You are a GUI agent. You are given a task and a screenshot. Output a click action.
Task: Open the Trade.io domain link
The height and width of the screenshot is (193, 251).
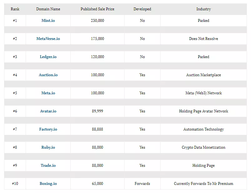coord(48,166)
